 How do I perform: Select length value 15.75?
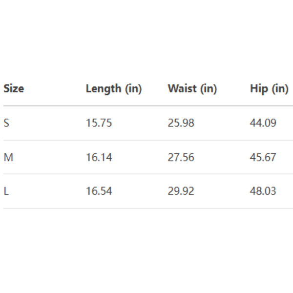pyautogui.click(x=99, y=123)
